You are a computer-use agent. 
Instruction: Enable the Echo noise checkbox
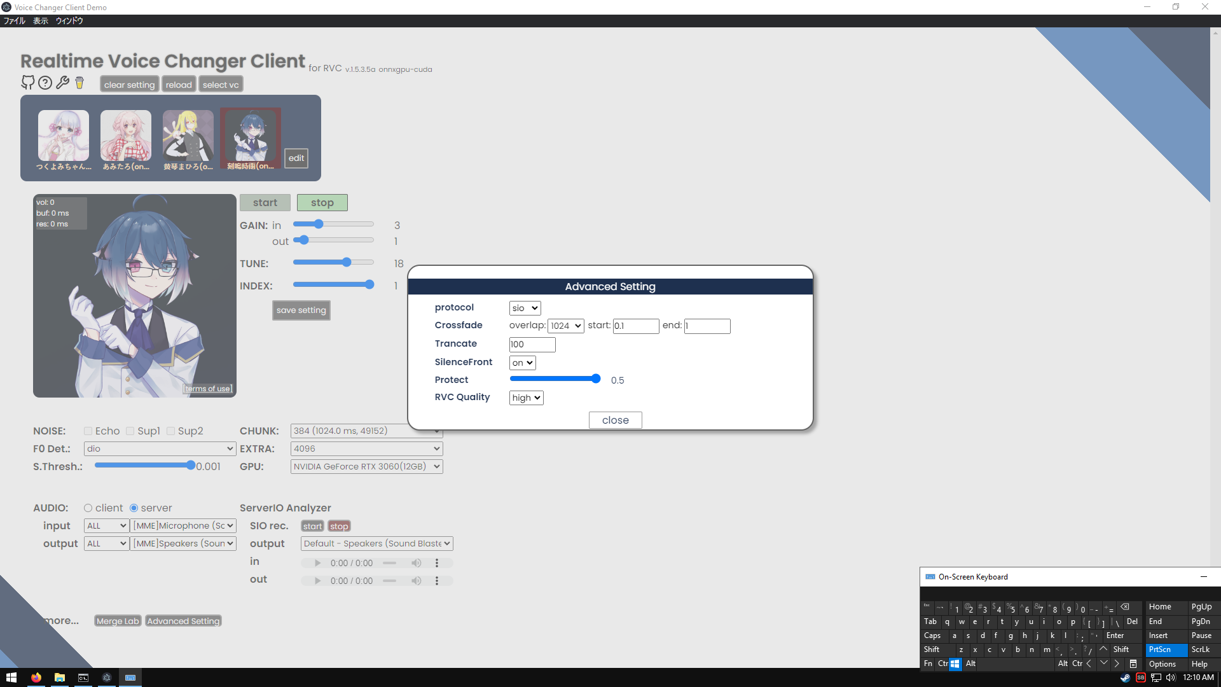[88, 431]
